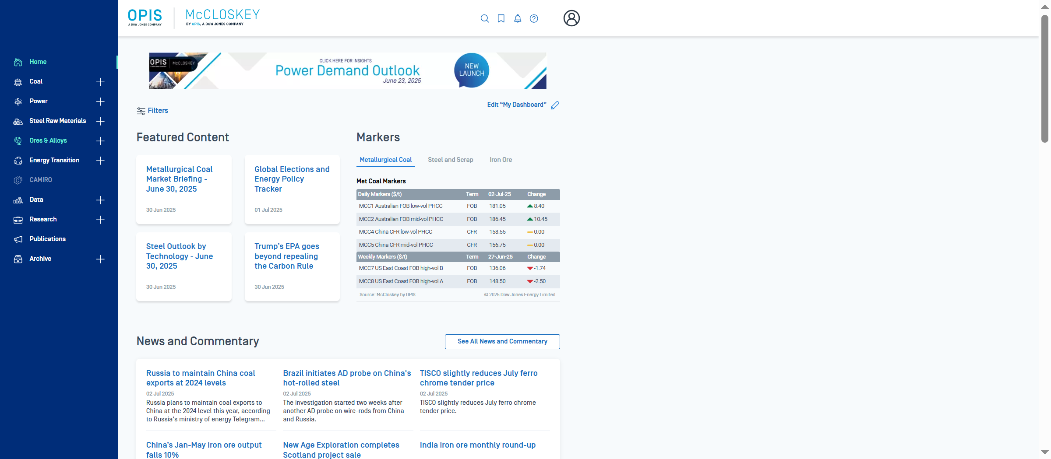1051x459 pixels.
Task: Click MCC8 US East Coast FOB high-vol A
Action: tap(401, 281)
